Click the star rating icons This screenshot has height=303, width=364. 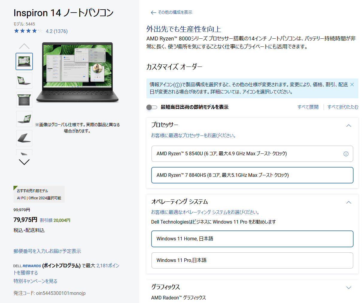pos(28,31)
